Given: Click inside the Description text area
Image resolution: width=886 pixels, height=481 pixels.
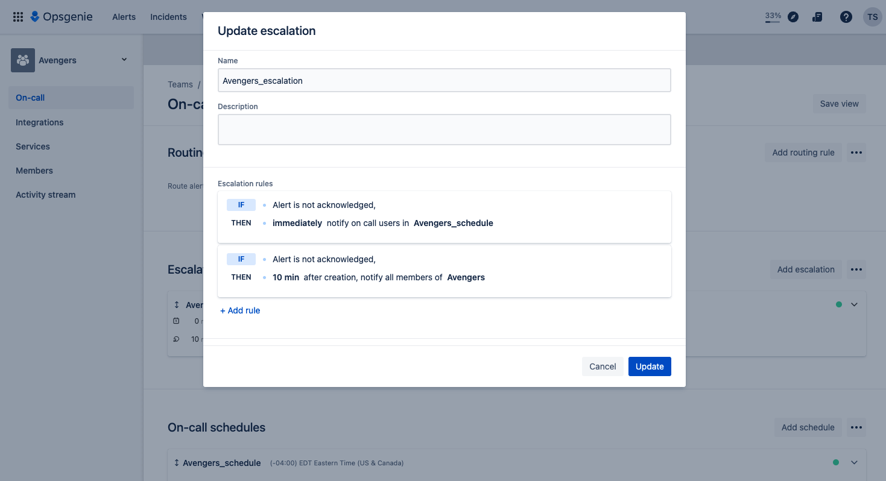Looking at the screenshot, I should 444,129.
